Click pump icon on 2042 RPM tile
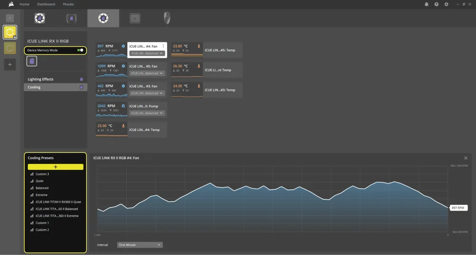The image size is (476, 255). pos(123,106)
